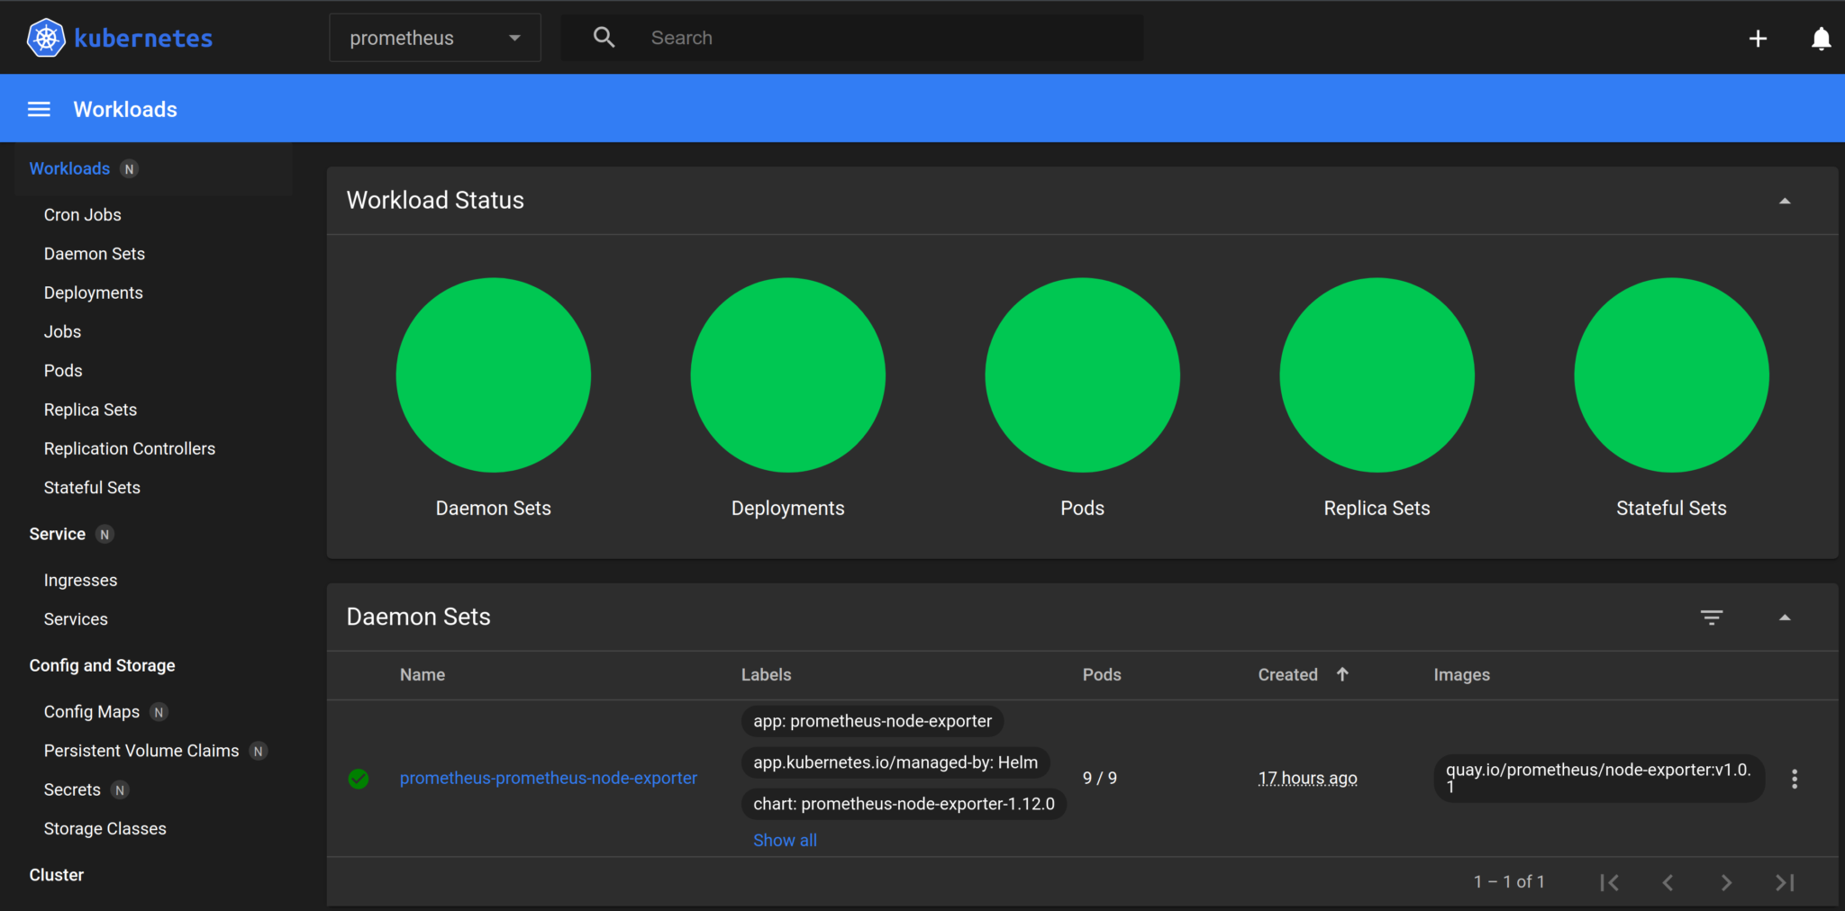Go to first page of table

(1609, 882)
